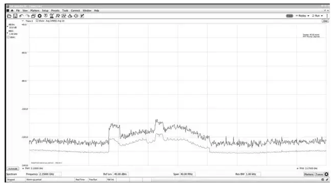Click the Span input field
The width and height of the screenshot is (334, 186).
tap(187, 174)
